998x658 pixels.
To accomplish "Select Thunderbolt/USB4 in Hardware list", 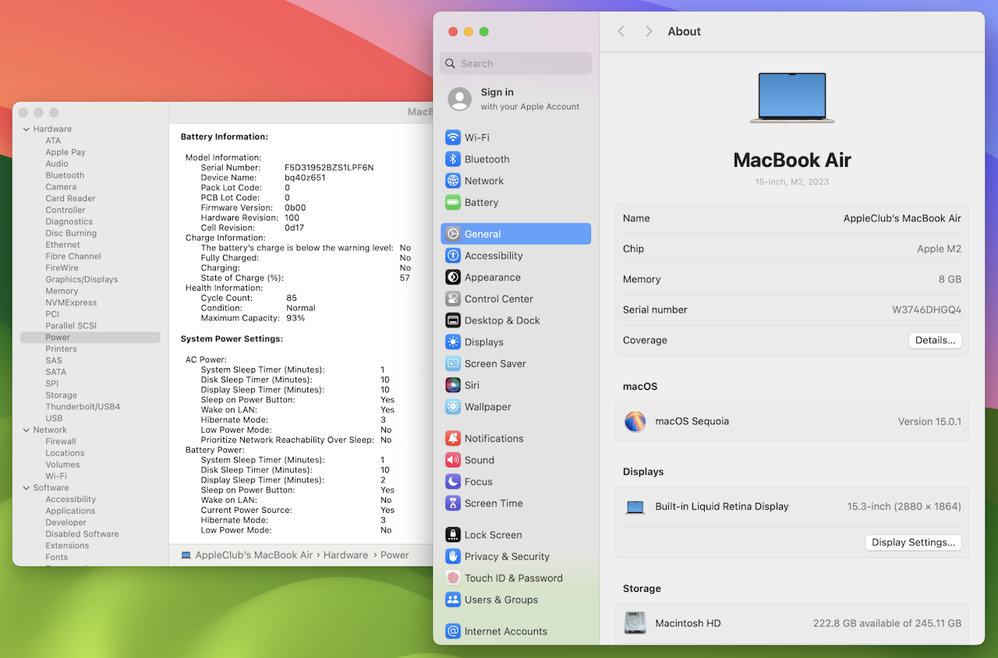I will point(83,407).
